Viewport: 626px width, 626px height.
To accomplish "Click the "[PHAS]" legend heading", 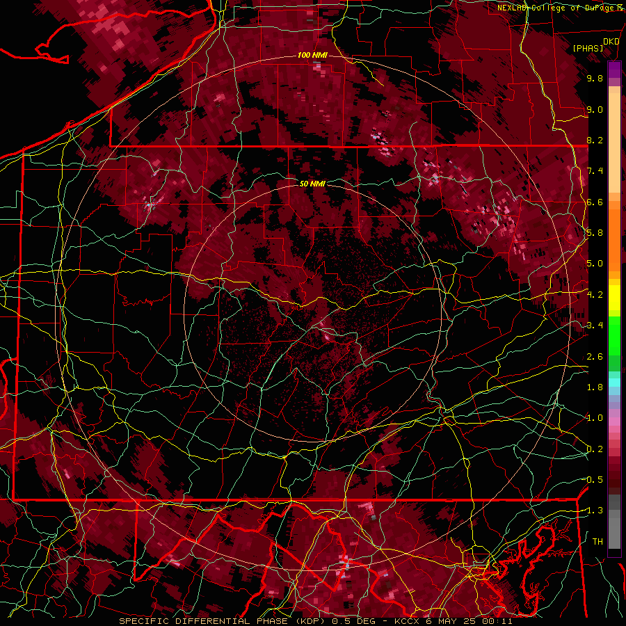I will tap(588, 48).
